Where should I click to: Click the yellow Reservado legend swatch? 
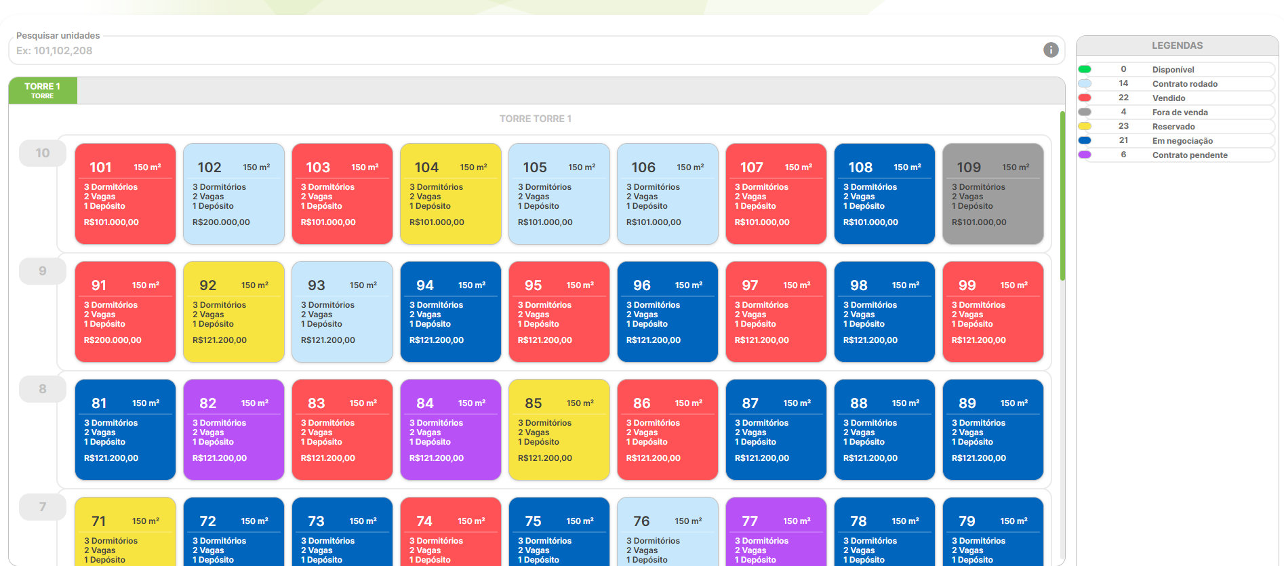pyautogui.click(x=1085, y=126)
